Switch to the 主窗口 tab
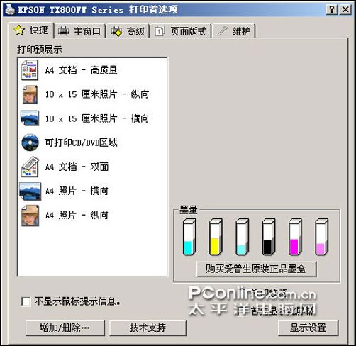Screen dimensions: 356x346 (x=80, y=31)
